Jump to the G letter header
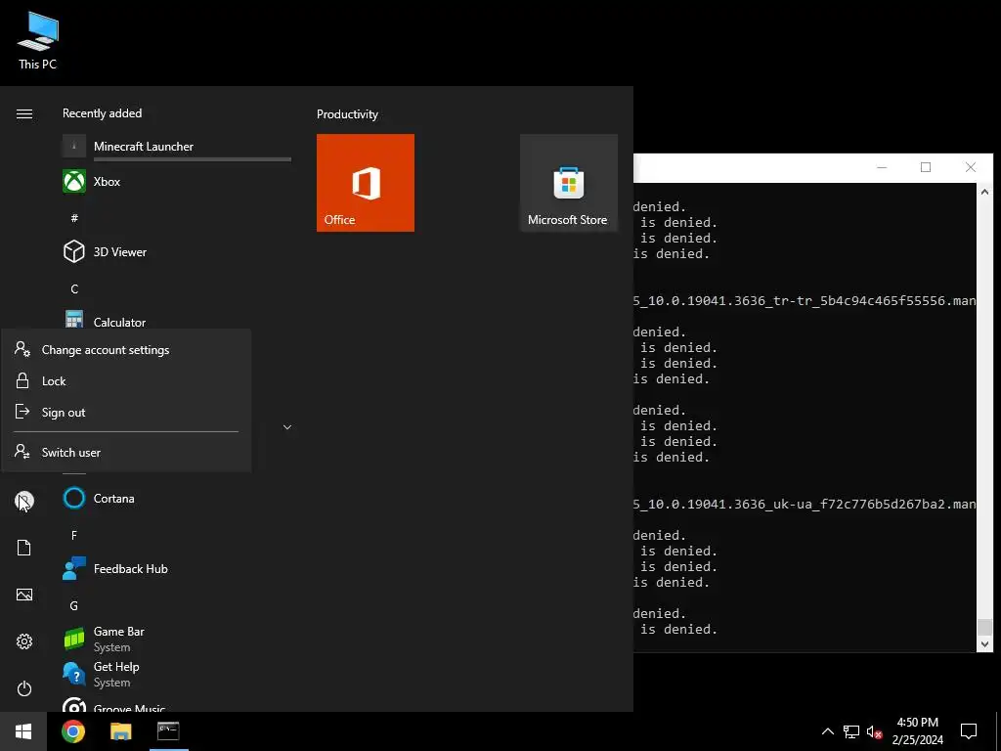The width and height of the screenshot is (1001, 751). tap(74, 605)
